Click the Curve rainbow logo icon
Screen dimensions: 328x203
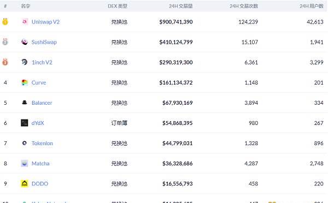(25, 82)
